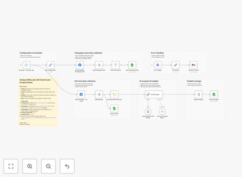Open the Filter Zero Spend funnel node
The height and width of the screenshot is (177, 242).
click(x=116, y=65)
